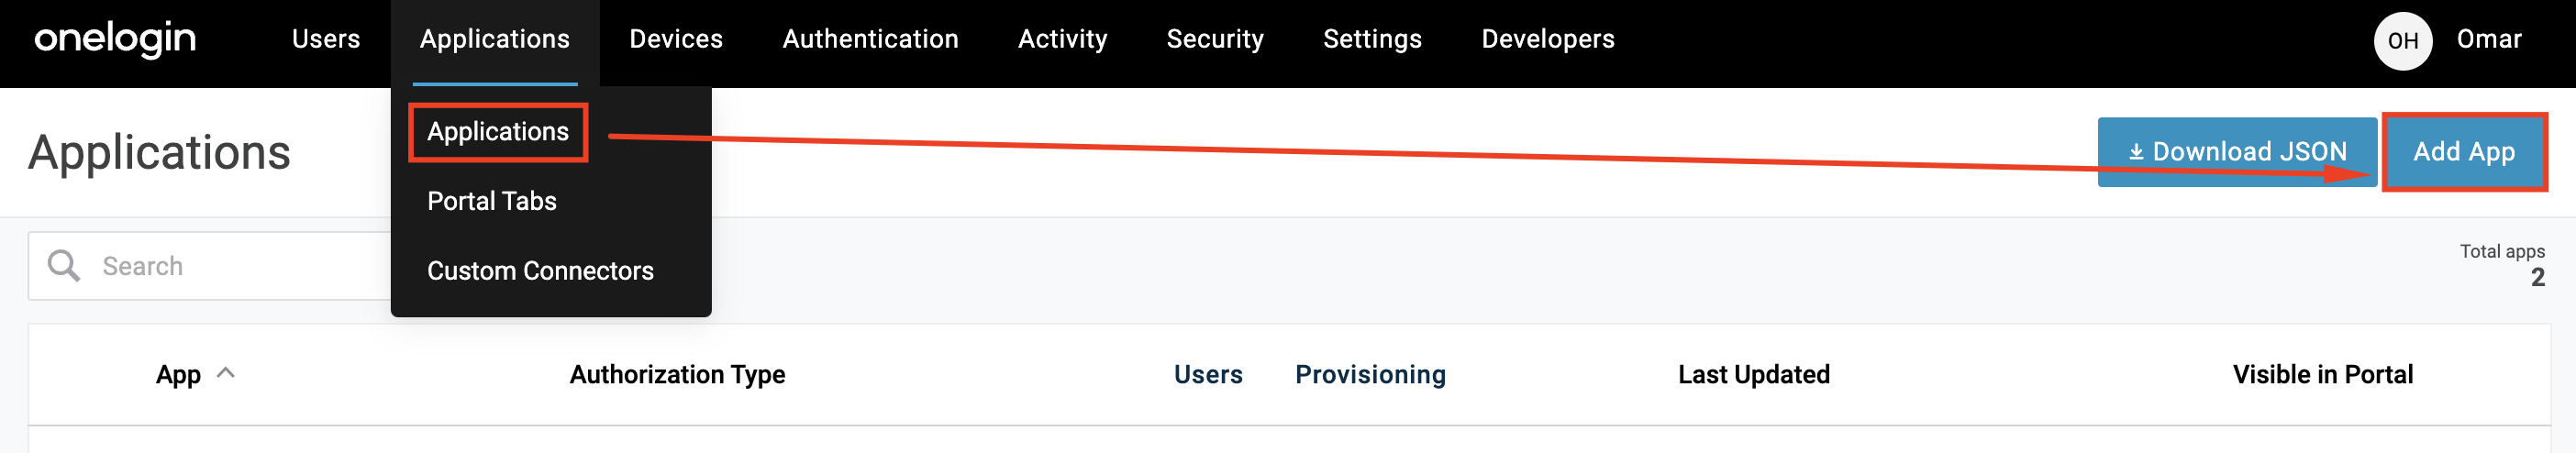Select Applications in the dropdown
Screen dimensions: 2576x453
pos(498,132)
